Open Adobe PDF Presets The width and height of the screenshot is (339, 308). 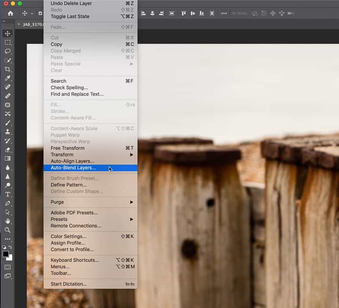(x=90, y=213)
